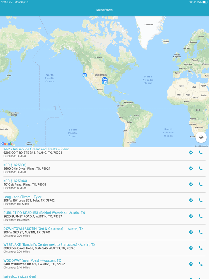This screenshot has height=279, width=209.
Task: Call WOODWAY Houston store
Action: tap(201, 264)
